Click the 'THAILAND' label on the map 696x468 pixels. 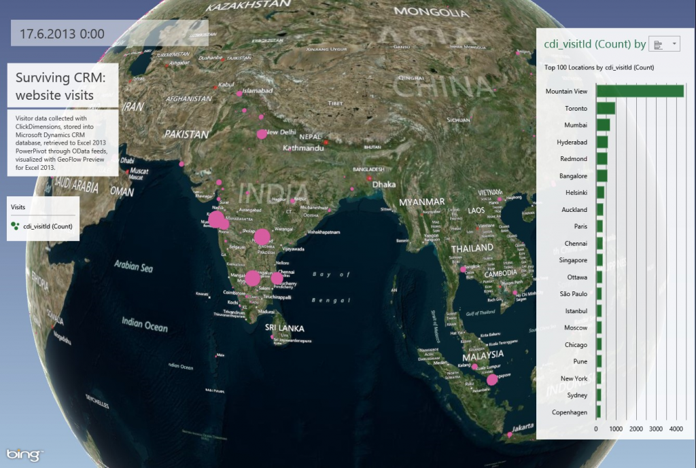[472, 249]
